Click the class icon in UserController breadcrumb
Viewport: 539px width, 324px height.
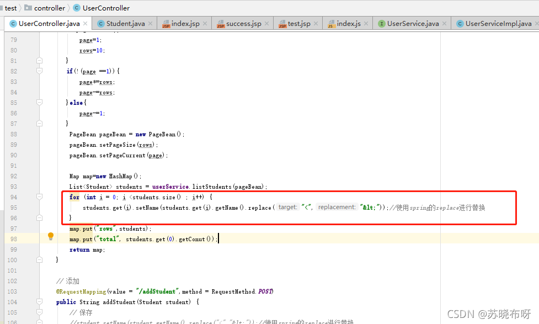click(x=77, y=8)
